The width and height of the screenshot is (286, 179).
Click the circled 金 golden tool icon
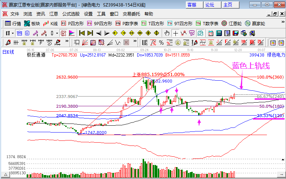(x=178, y=43)
